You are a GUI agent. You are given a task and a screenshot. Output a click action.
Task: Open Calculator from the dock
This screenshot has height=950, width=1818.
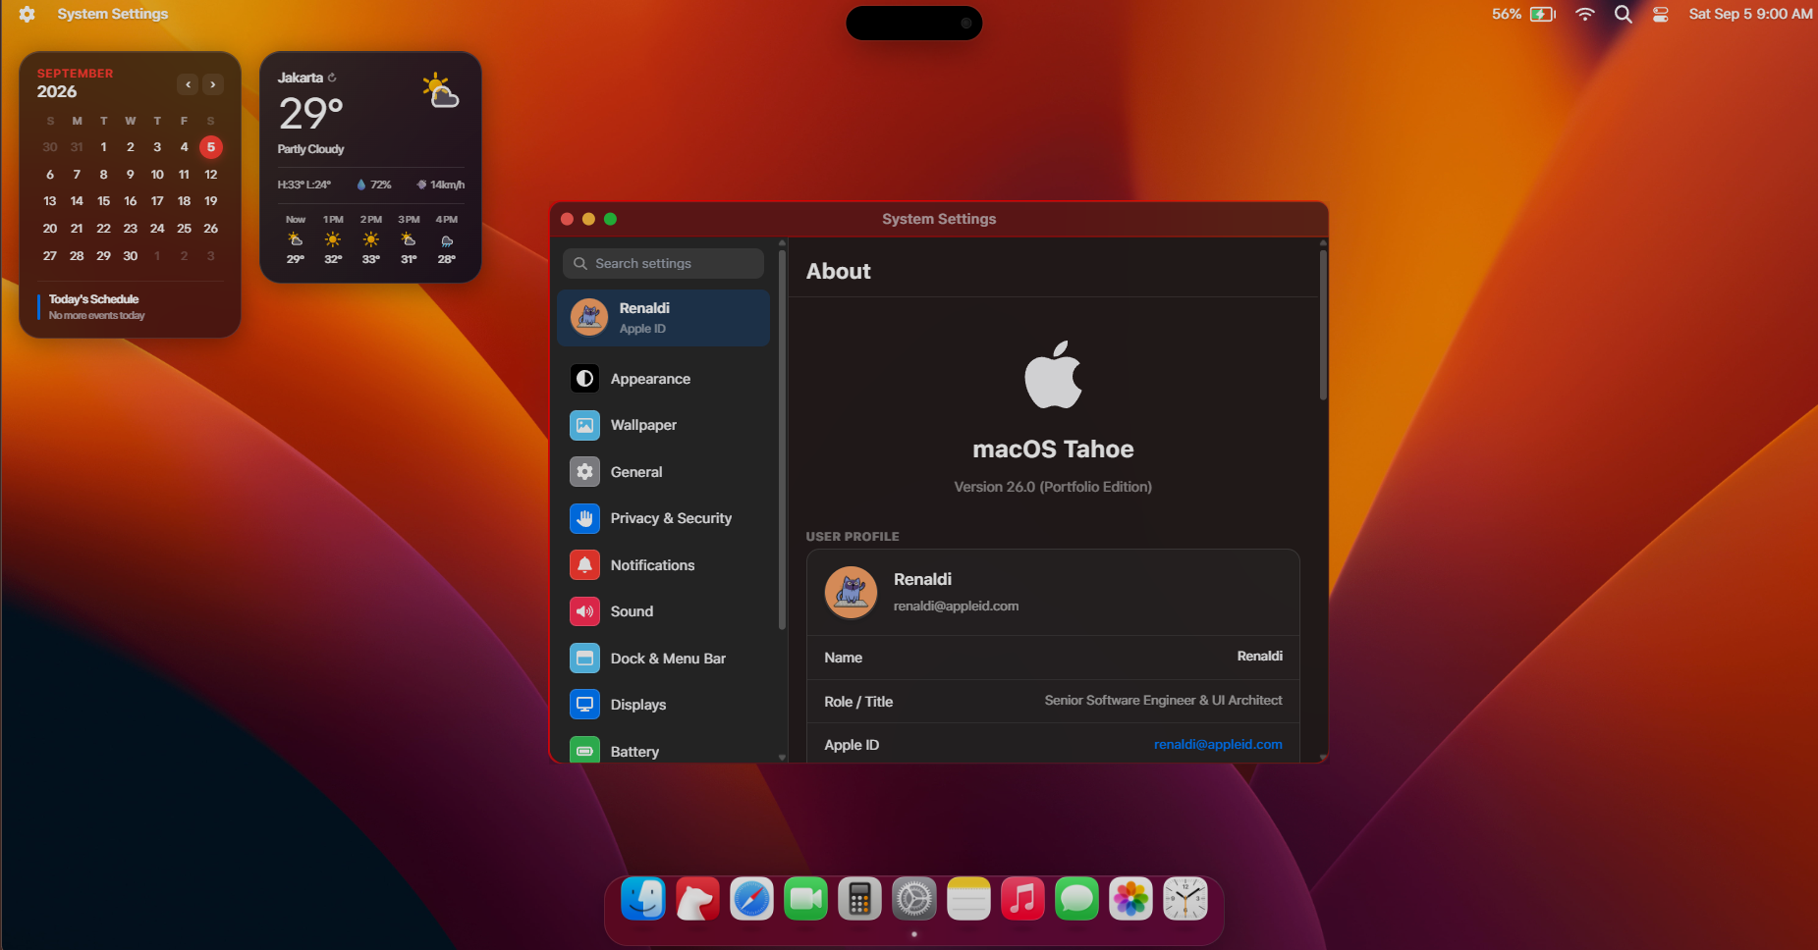pyautogui.click(x=860, y=898)
